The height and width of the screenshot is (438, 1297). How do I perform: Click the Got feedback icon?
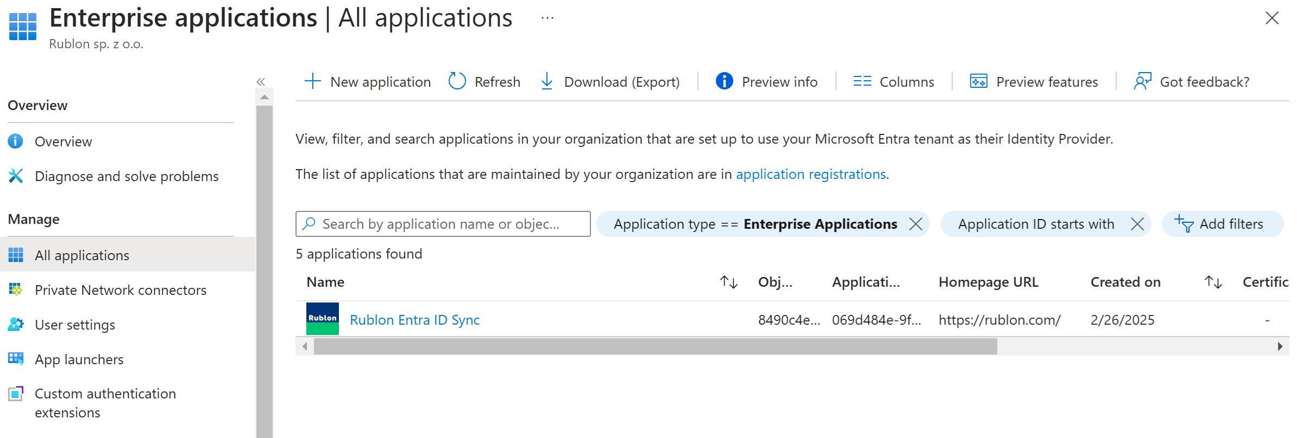[x=1143, y=81]
